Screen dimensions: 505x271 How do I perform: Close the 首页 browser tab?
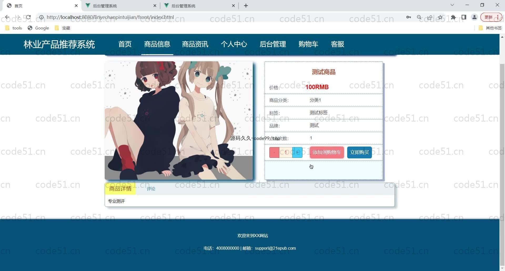pyautogui.click(x=76, y=6)
